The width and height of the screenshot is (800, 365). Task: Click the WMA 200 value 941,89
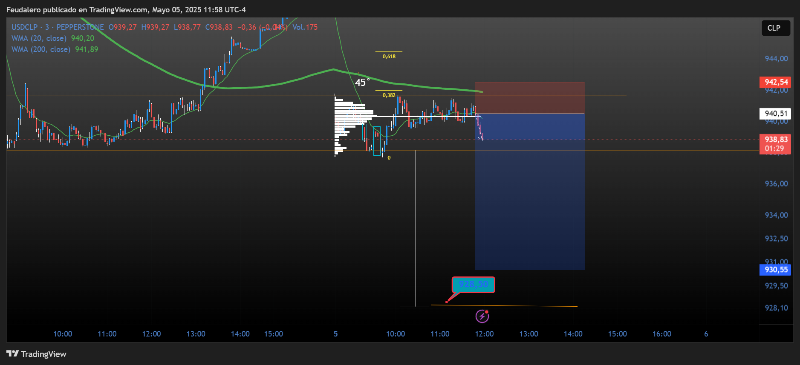click(x=87, y=49)
